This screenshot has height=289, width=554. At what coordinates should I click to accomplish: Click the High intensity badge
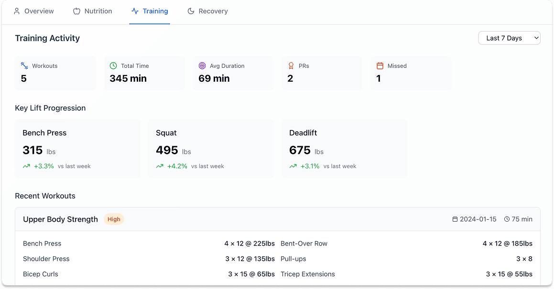[x=114, y=219]
